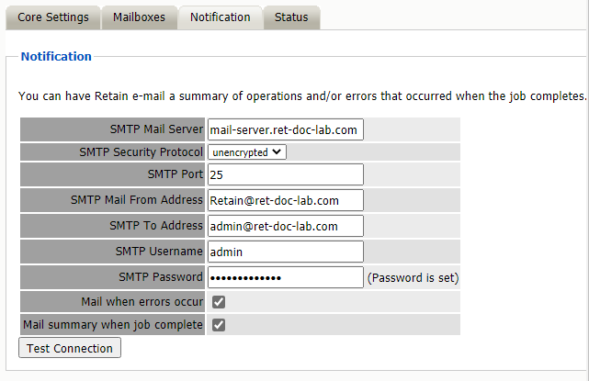Screen dimensions: 589x381
Task: Click the SMTP Mail From Address field
Action: (x=286, y=200)
